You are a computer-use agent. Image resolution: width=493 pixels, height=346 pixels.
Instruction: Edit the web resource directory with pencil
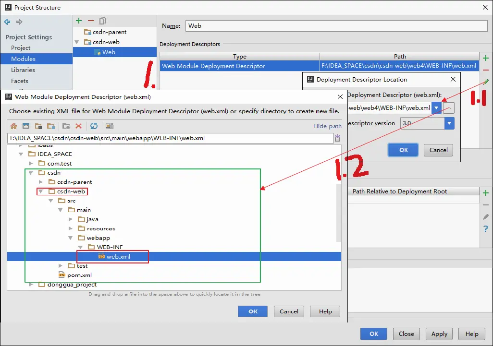click(486, 217)
